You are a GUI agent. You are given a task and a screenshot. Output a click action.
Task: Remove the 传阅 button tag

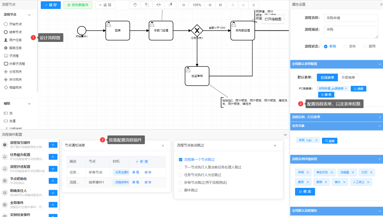point(308,173)
